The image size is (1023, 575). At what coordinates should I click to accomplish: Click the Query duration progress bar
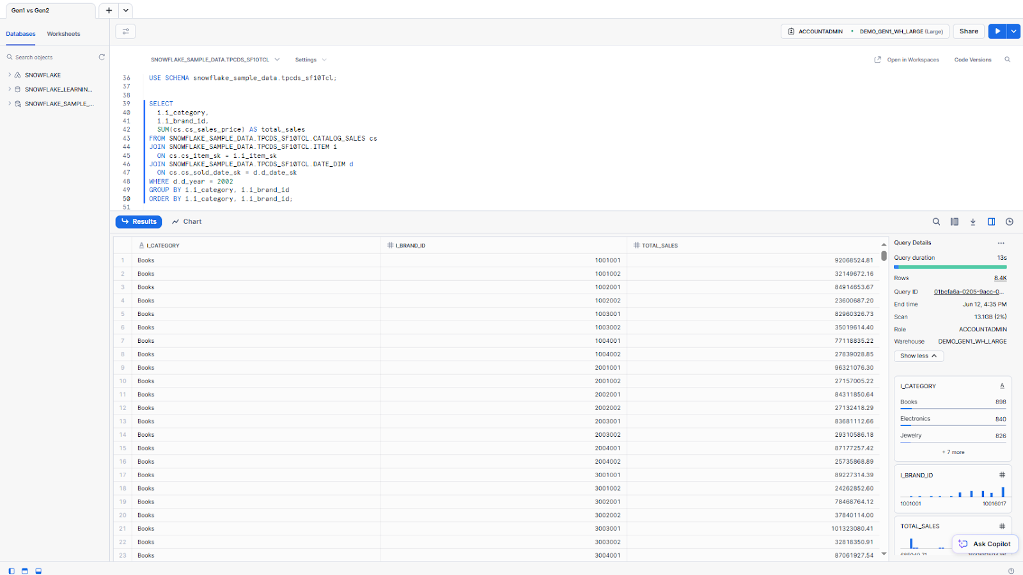pos(950,267)
